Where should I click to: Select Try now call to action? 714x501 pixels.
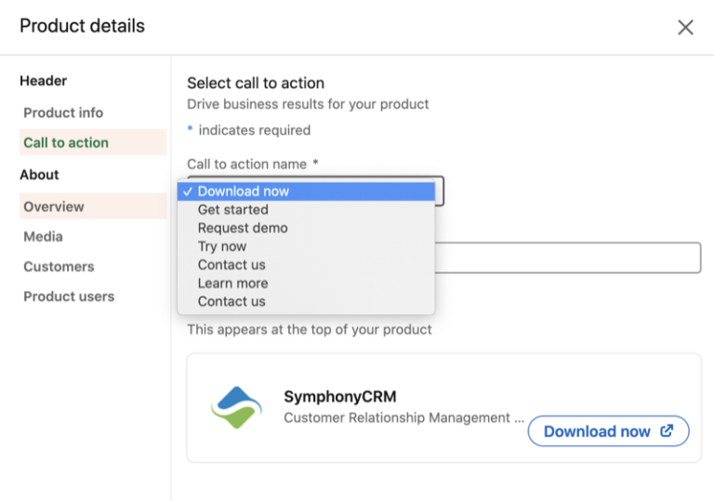click(x=222, y=246)
